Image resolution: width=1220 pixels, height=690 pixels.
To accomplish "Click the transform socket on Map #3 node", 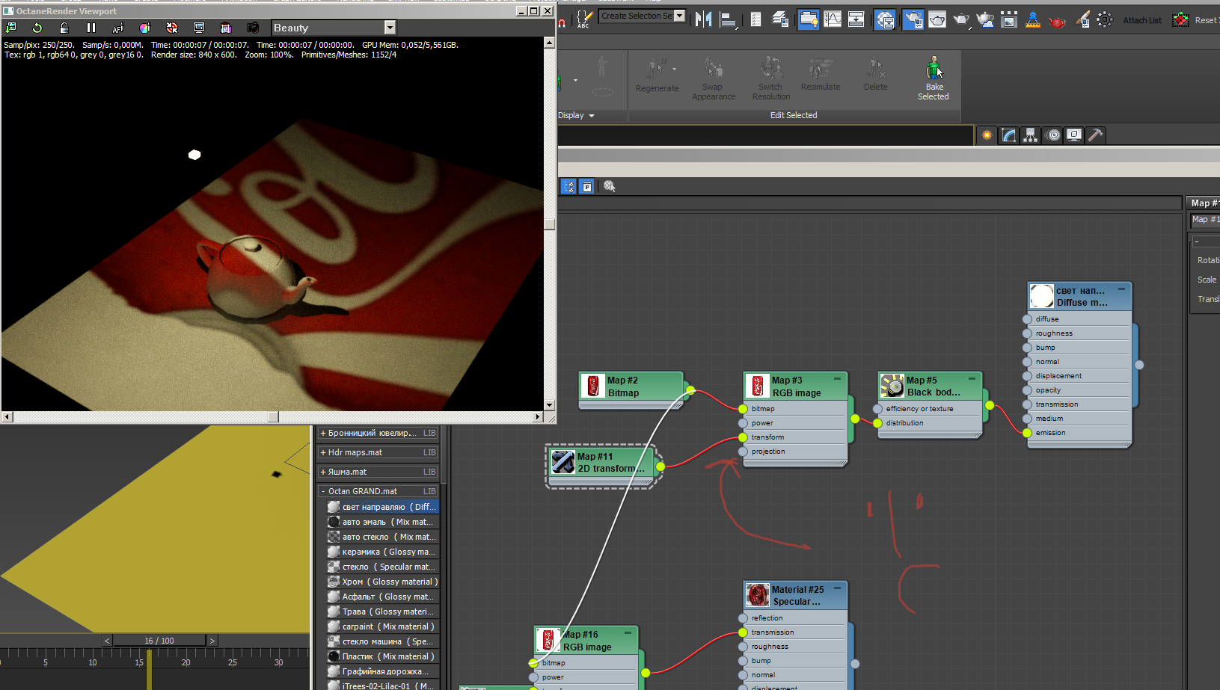I will [x=743, y=437].
